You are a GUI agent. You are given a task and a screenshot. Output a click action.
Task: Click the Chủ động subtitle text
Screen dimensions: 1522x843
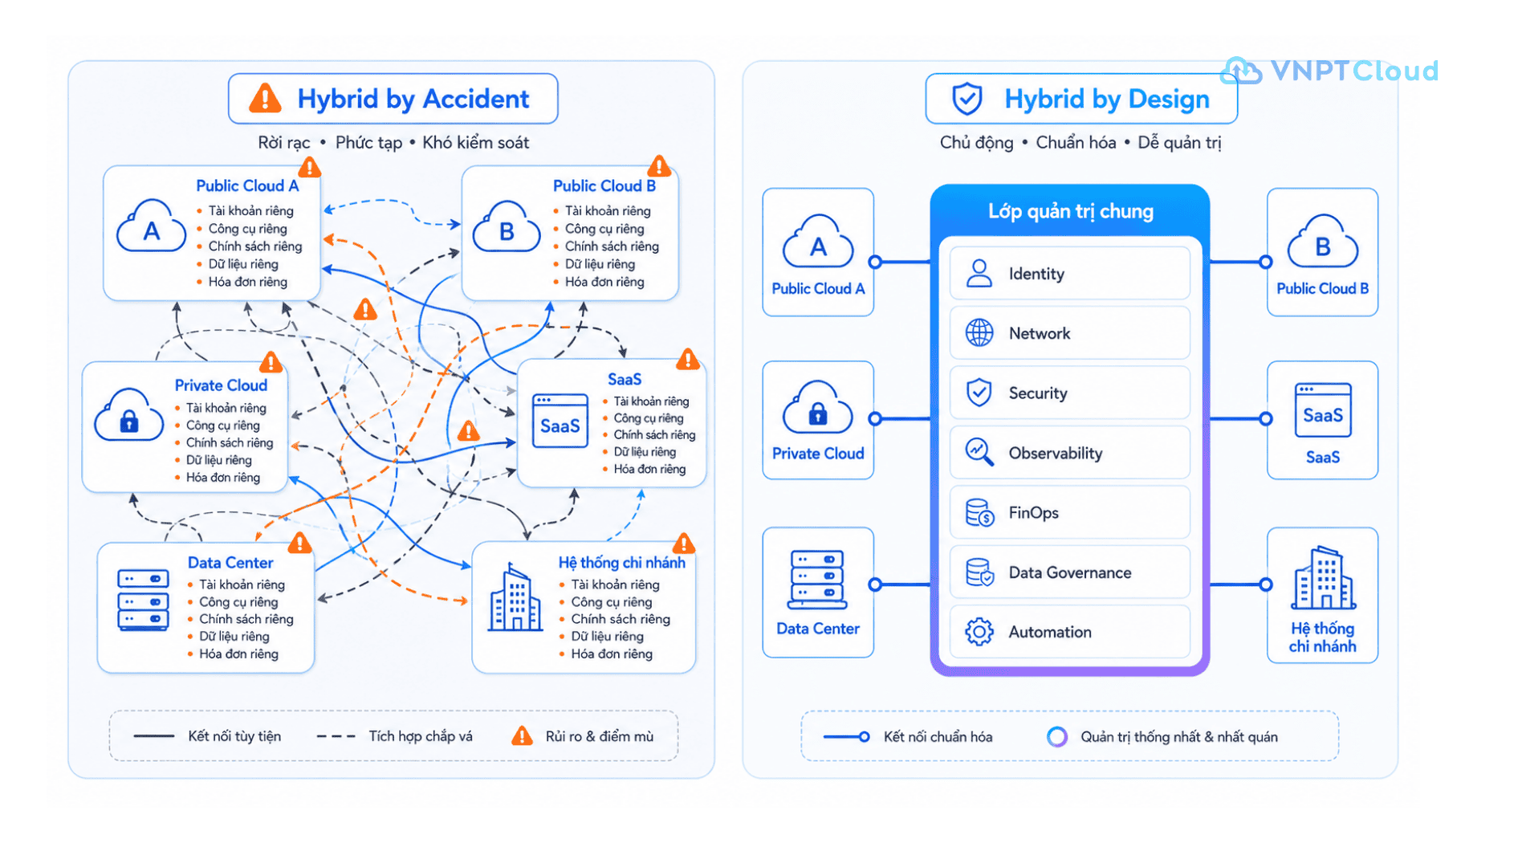[976, 143]
